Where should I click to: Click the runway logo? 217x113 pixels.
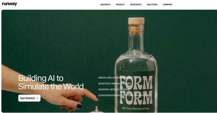(9, 4)
